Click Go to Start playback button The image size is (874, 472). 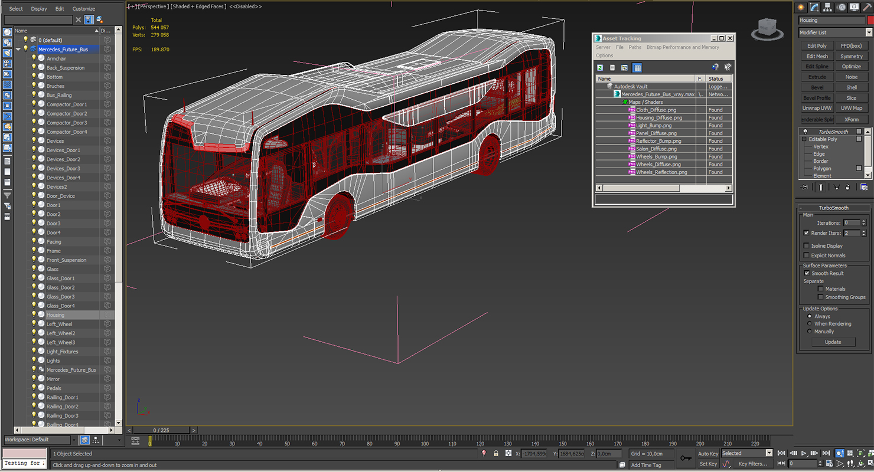pos(781,454)
